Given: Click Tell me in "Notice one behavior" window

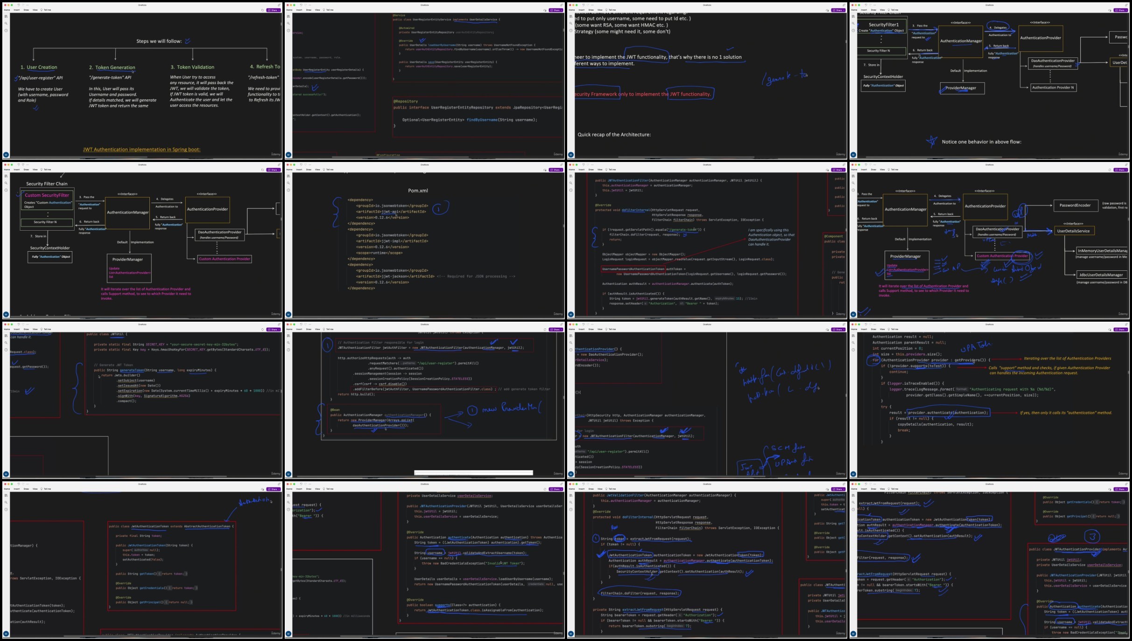Looking at the screenshot, I should pos(895,10).
